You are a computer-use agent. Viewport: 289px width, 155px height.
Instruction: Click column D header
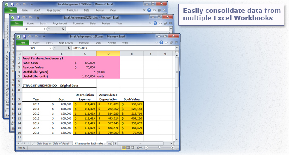108,53
